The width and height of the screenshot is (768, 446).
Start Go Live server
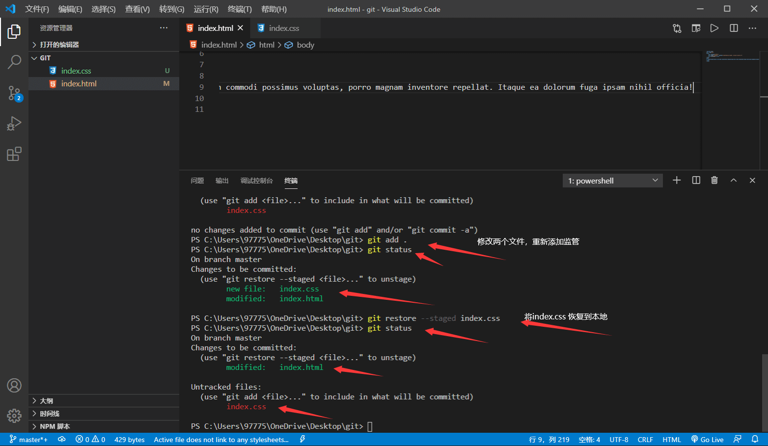(x=707, y=440)
